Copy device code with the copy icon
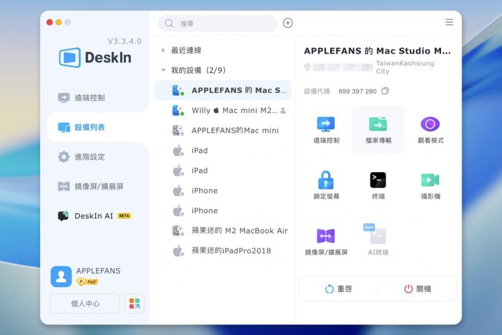This screenshot has height=335, width=502. tap(385, 91)
